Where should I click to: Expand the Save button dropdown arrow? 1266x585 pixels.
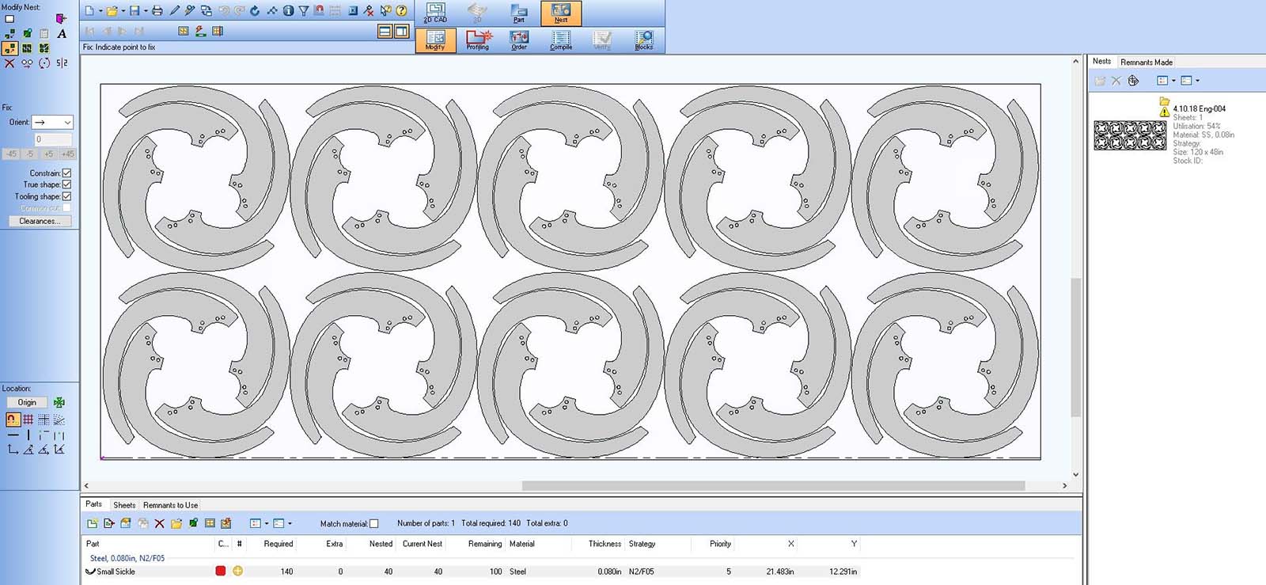[x=146, y=11]
